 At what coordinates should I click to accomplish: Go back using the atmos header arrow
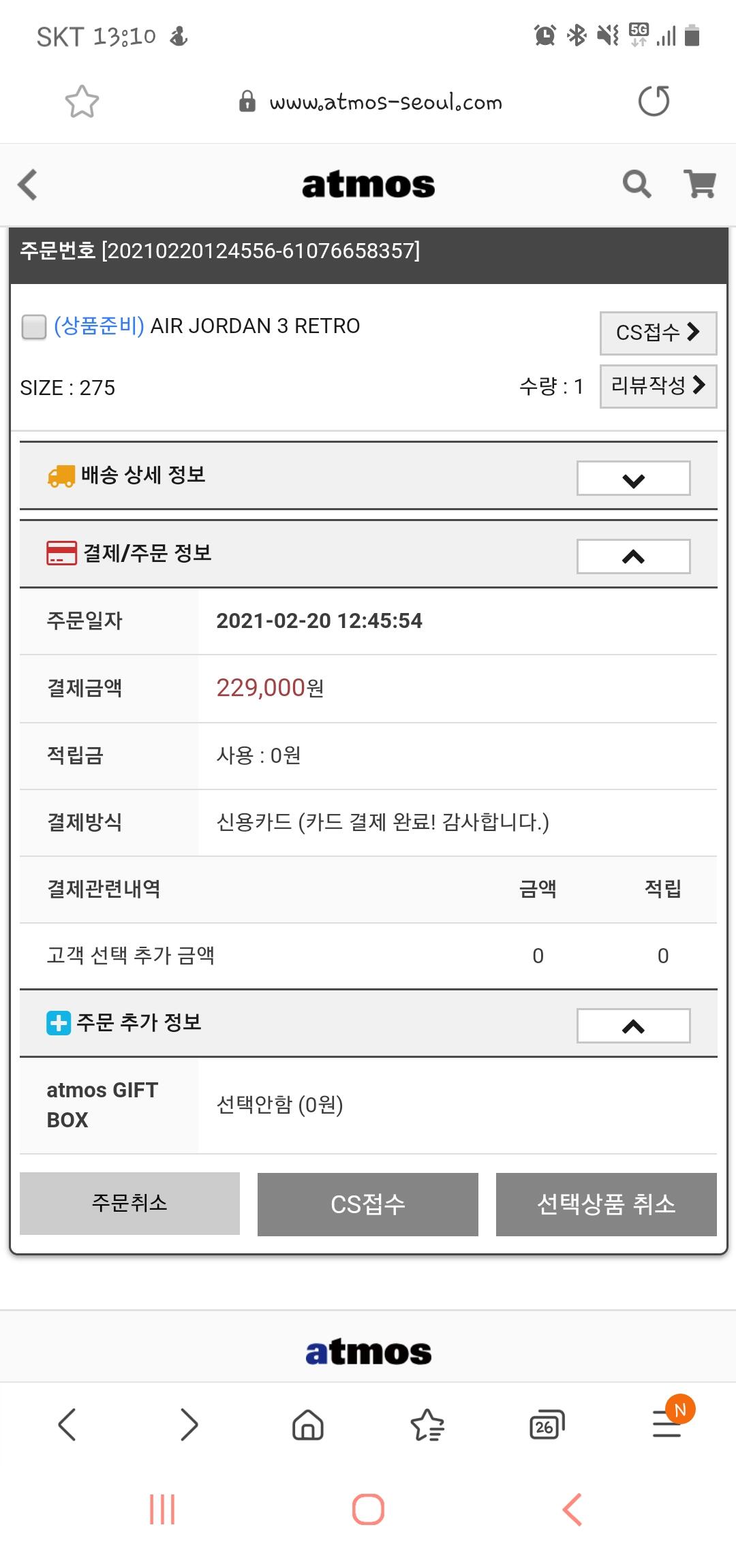27,185
